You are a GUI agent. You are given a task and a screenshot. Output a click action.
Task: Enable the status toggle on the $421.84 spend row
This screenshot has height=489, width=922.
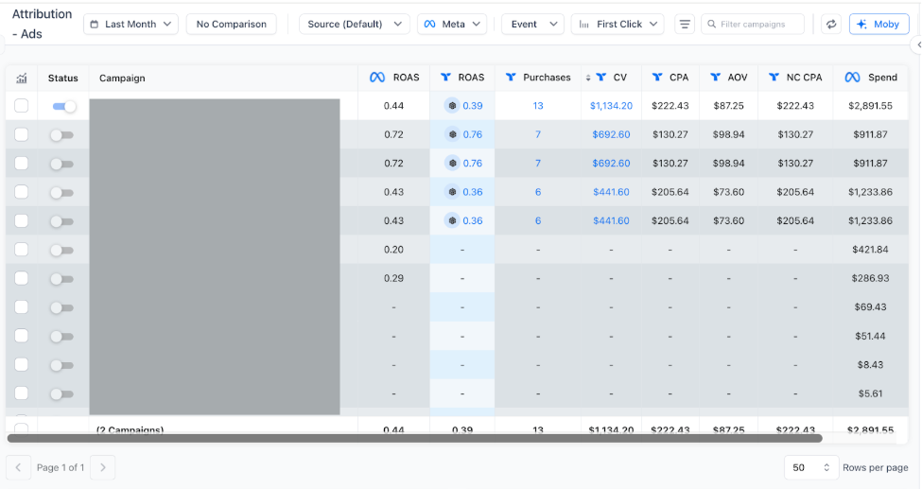(x=62, y=250)
